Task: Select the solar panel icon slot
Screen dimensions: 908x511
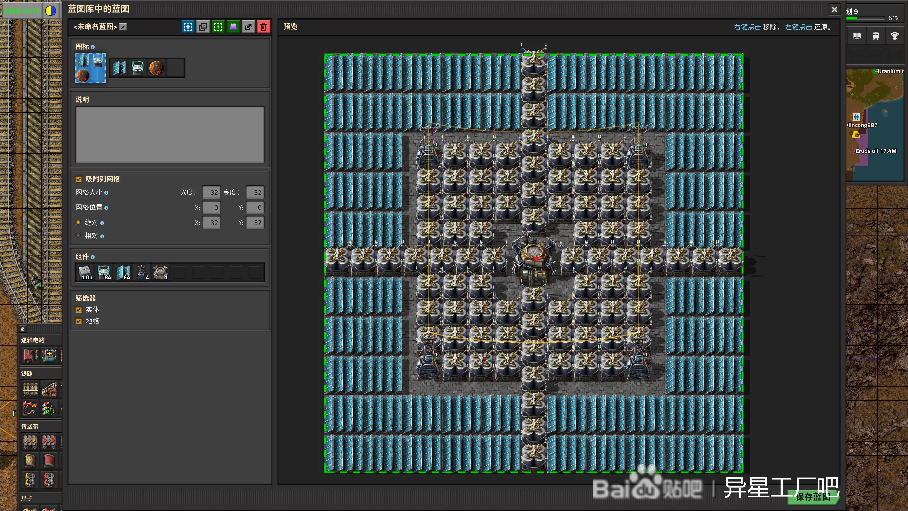Action: click(x=119, y=68)
